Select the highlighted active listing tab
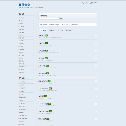The image size is (126, 126). (x=43, y=30)
